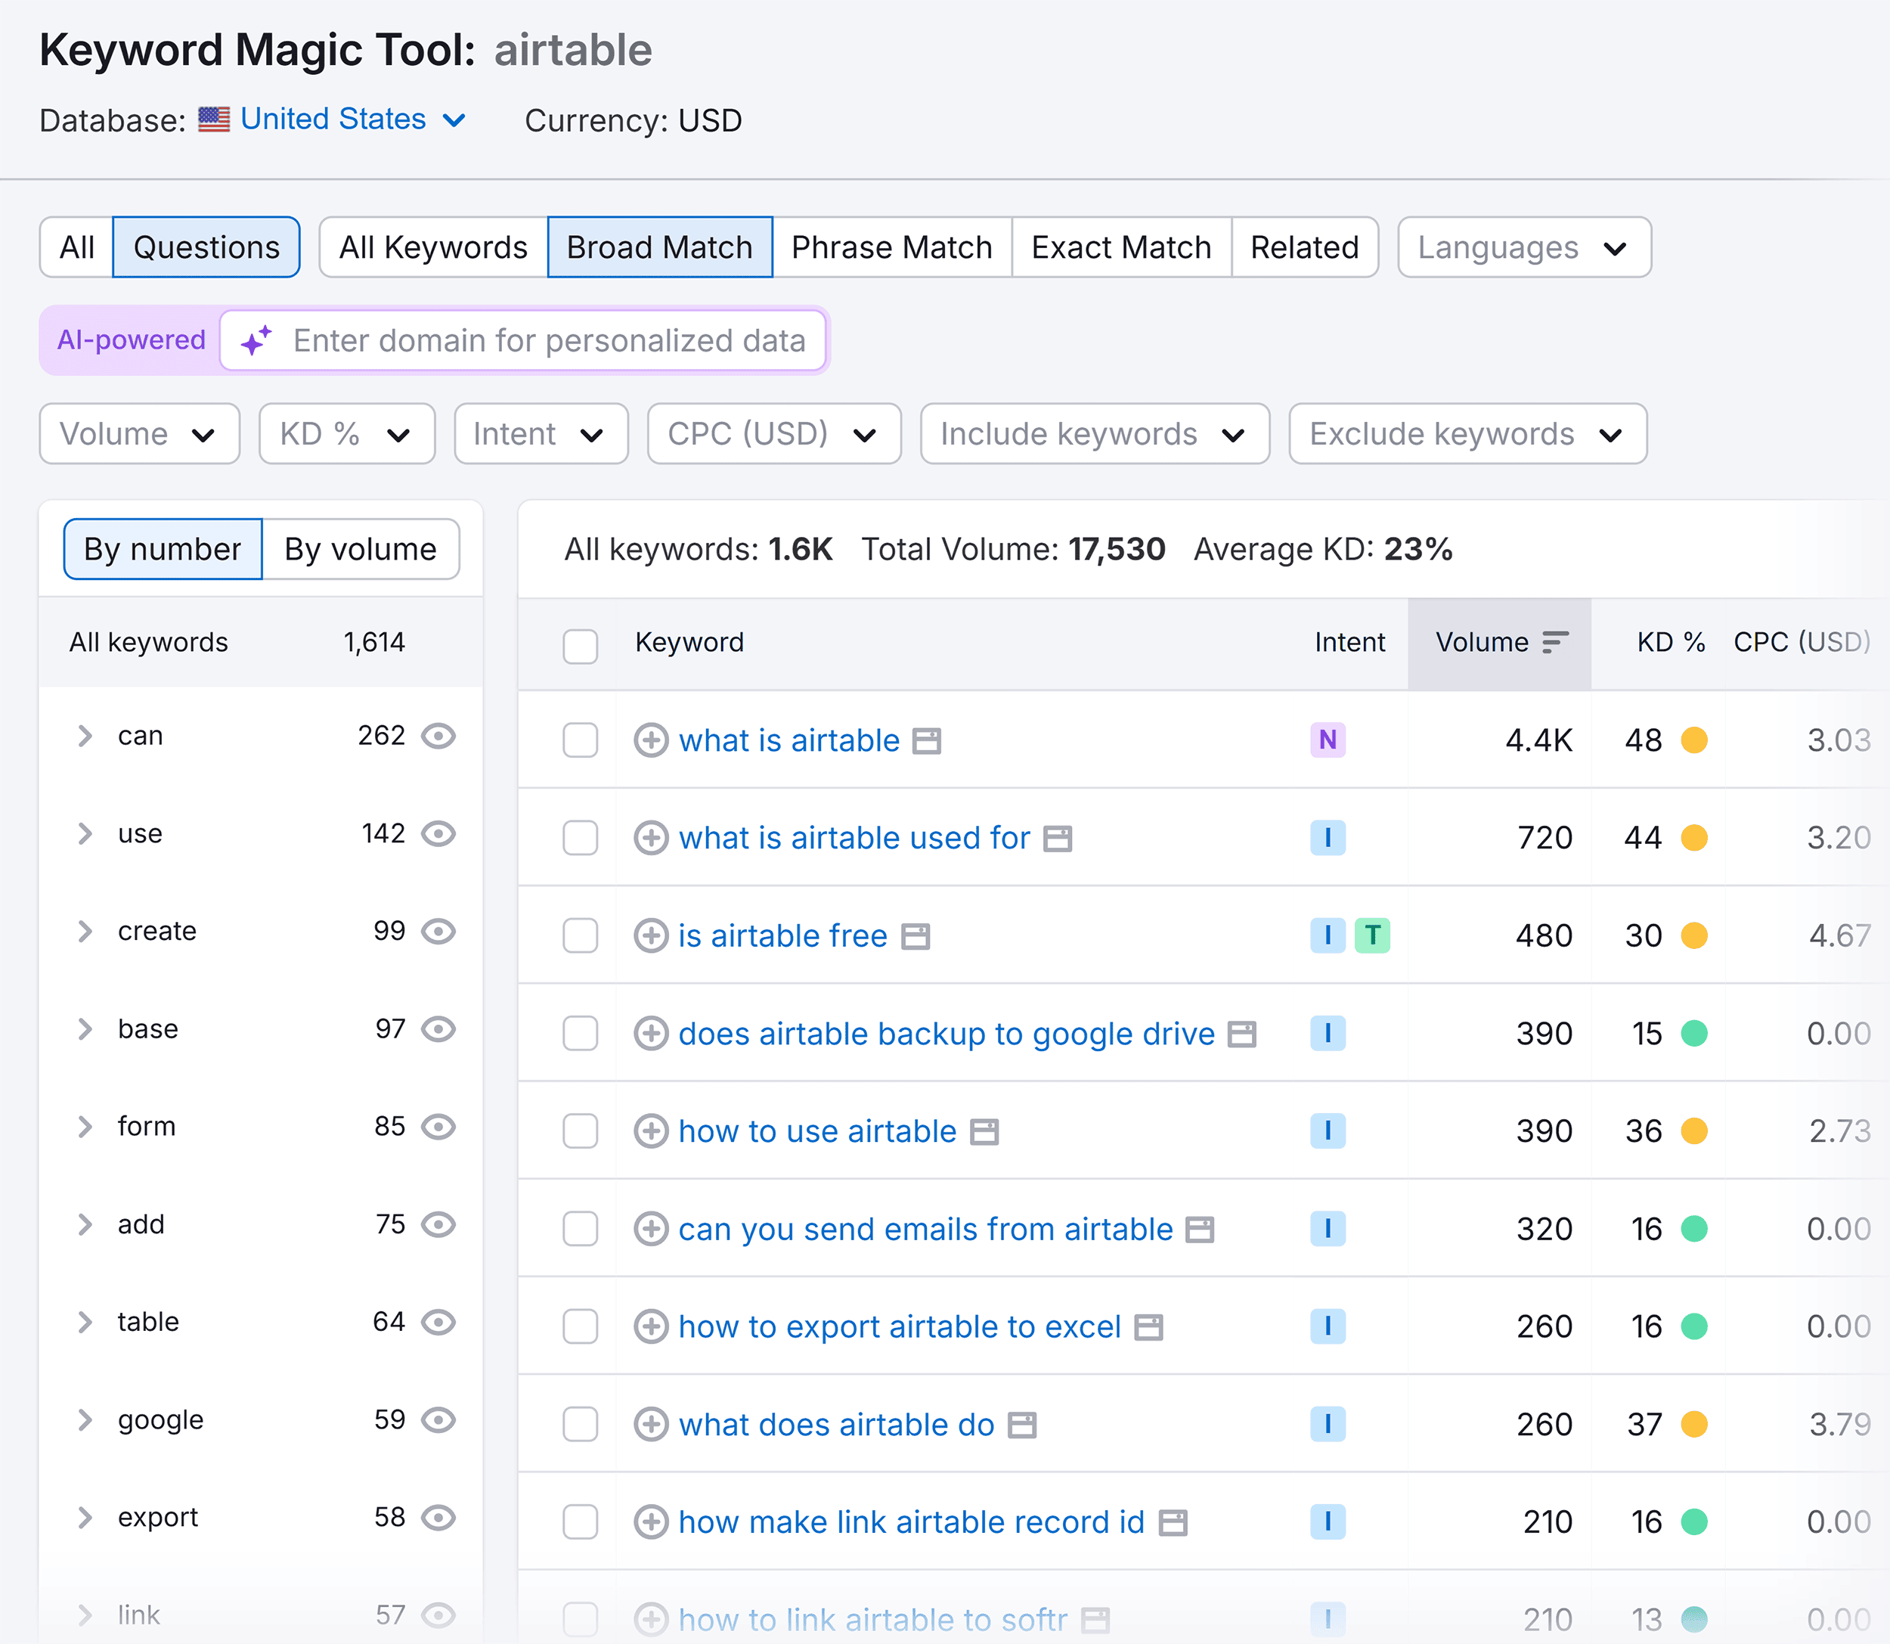Image resolution: width=1890 pixels, height=1644 pixels.
Task: Sort results using the Volume sort icon
Action: click(x=1555, y=642)
